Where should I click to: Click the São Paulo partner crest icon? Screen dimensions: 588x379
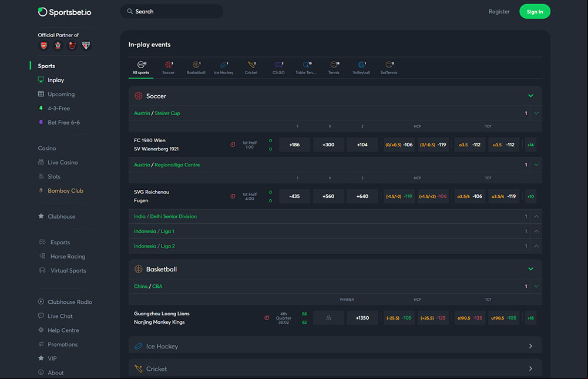coord(86,46)
